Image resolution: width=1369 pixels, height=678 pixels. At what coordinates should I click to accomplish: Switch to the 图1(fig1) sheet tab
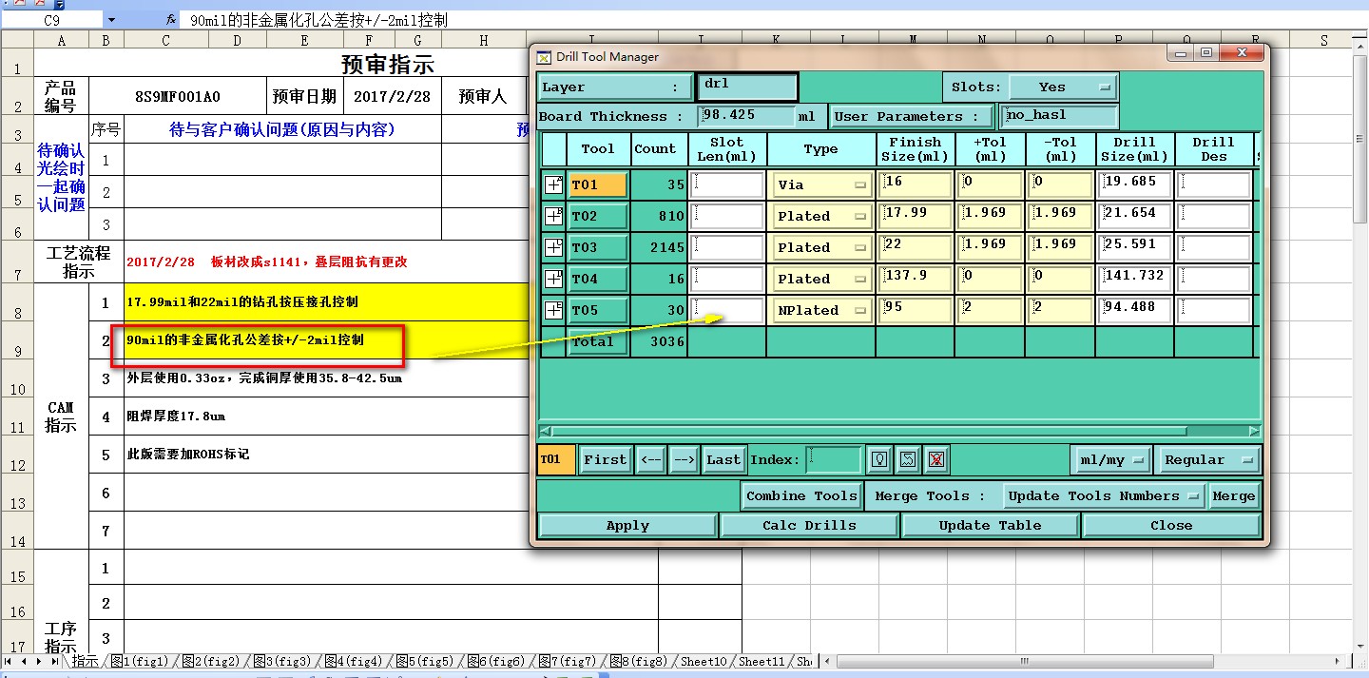(141, 661)
